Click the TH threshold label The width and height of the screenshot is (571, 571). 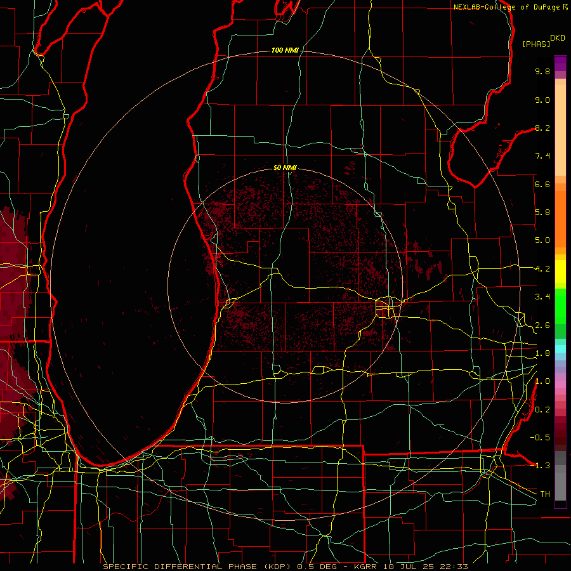tap(545, 494)
